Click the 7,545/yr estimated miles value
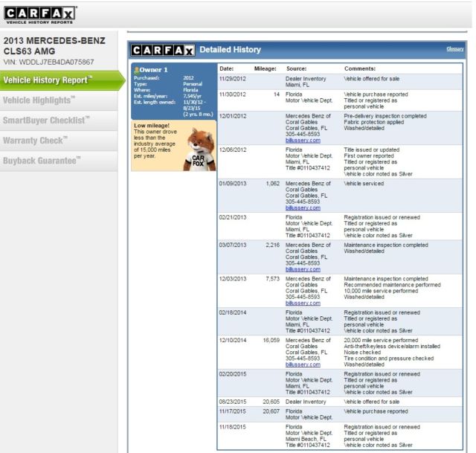This screenshot has height=453, width=476. (x=192, y=96)
